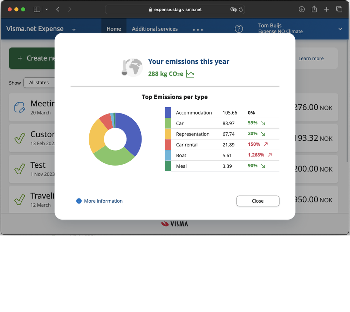Viewport: 350px width, 312px height.
Task: Click the Car rental red swatch
Action: pyautogui.click(x=168, y=145)
